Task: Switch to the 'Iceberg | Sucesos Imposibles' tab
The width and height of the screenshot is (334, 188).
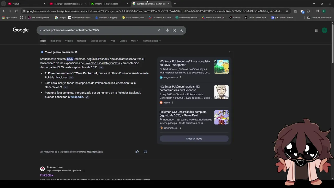Action: click(68, 4)
